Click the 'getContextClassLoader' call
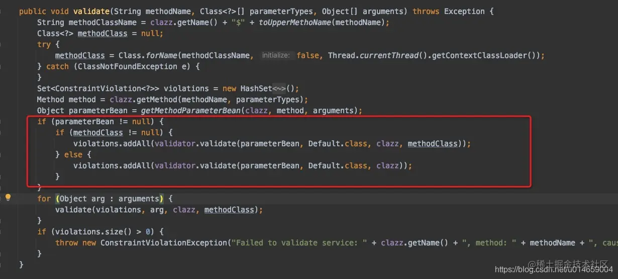Viewport: 618px width, 279px height. (x=481, y=56)
